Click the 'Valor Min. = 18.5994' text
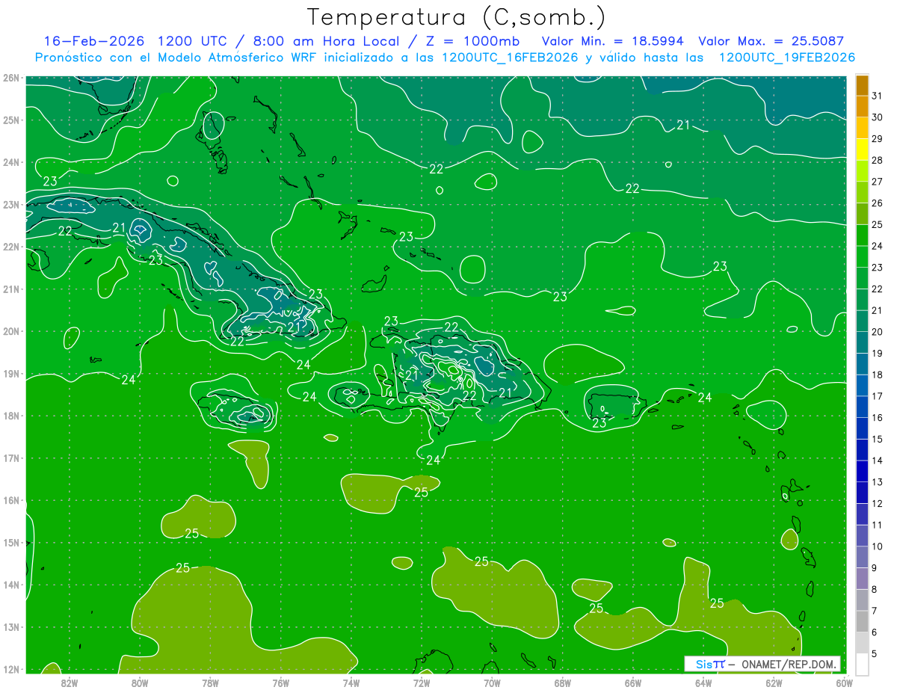 click(x=614, y=41)
